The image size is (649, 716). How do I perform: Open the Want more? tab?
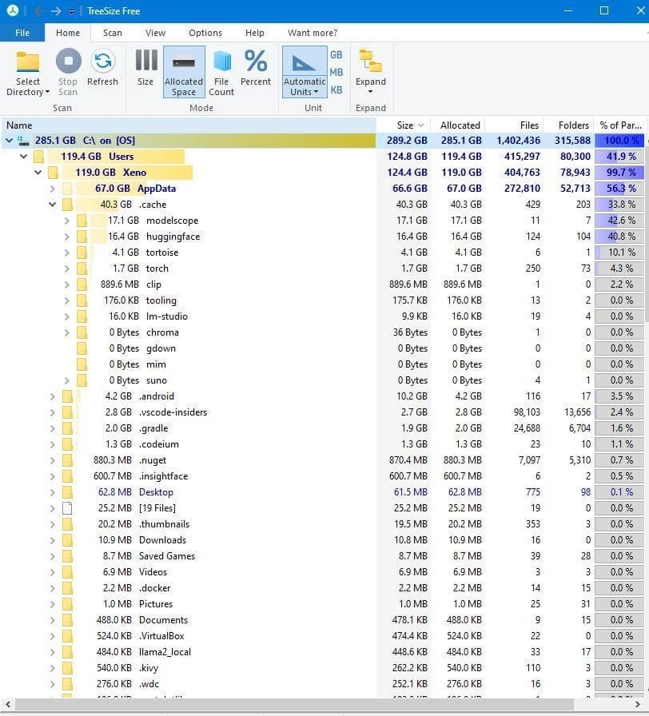[312, 33]
